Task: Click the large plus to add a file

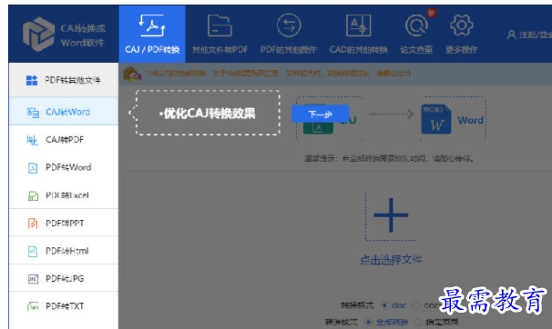Action: coord(391,215)
